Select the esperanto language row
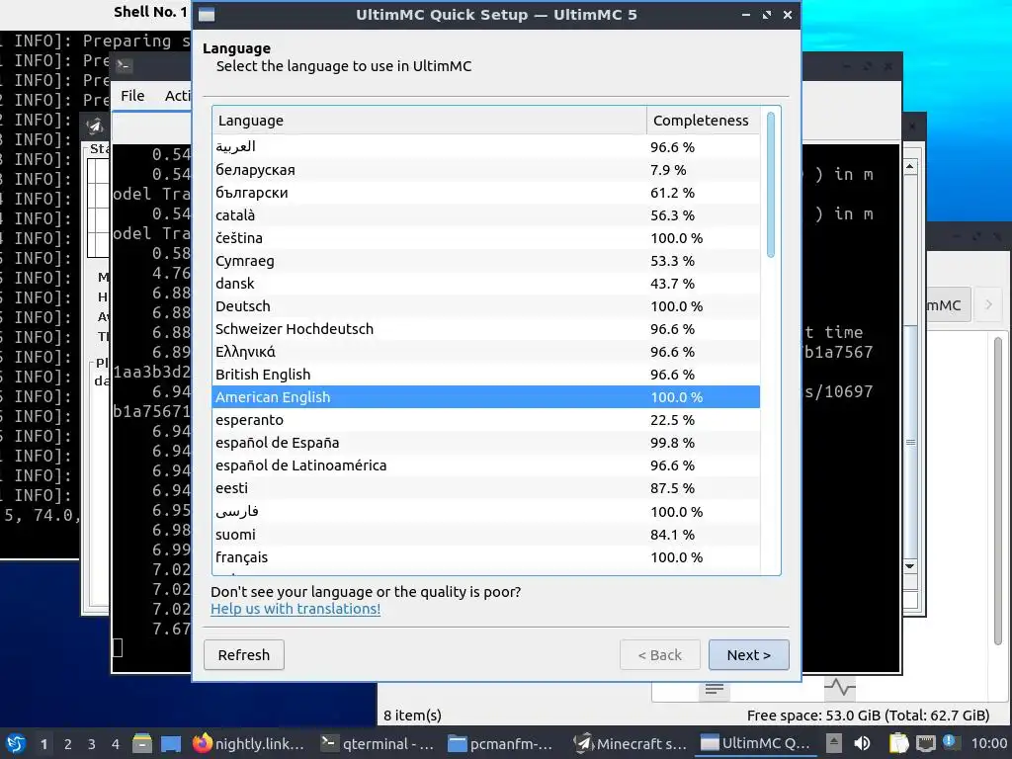This screenshot has width=1012, height=759. click(486, 420)
